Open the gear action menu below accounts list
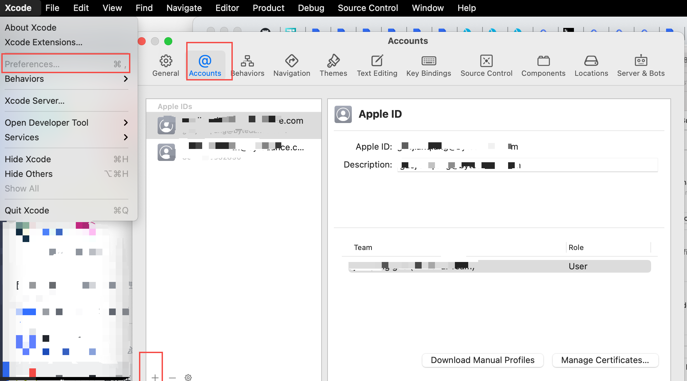Screen dimensions: 687x381 pyautogui.click(x=188, y=377)
